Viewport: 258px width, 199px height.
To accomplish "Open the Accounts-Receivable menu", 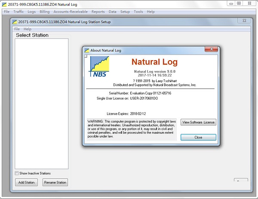I will (x=71, y=12).
